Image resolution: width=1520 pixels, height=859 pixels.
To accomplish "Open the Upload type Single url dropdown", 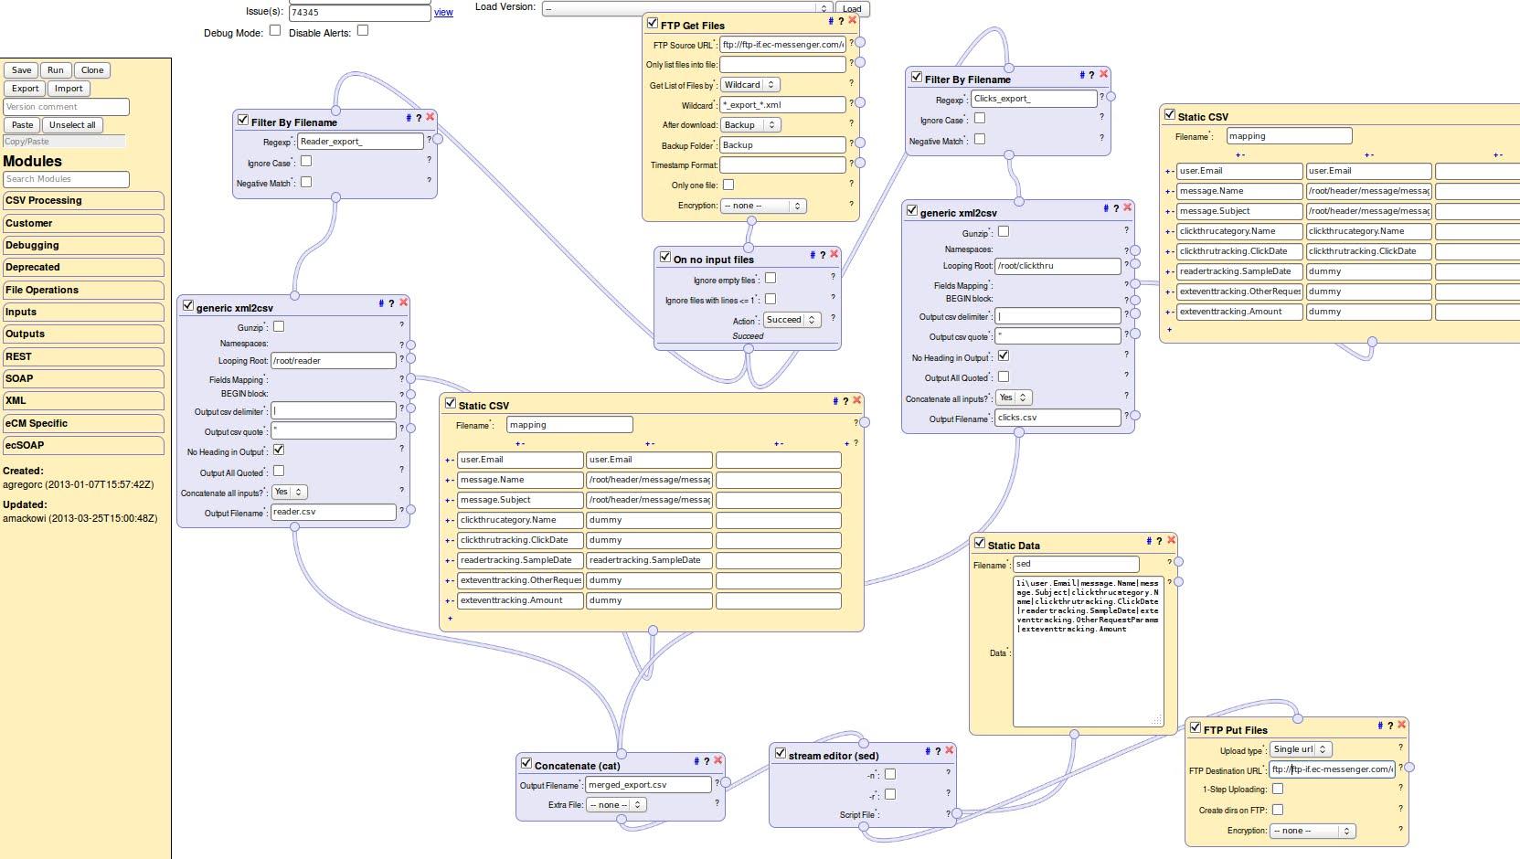I will 1300,749.
